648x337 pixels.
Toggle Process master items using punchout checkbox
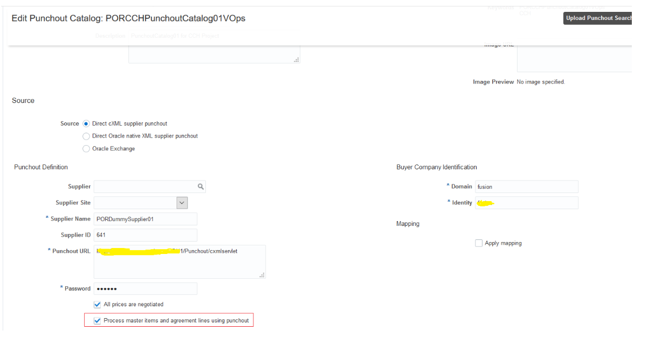pyautogui.click(x=98, y=321)
